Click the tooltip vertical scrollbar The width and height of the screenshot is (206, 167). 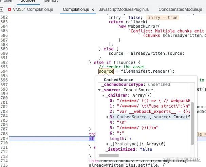[x=192, y=123]
